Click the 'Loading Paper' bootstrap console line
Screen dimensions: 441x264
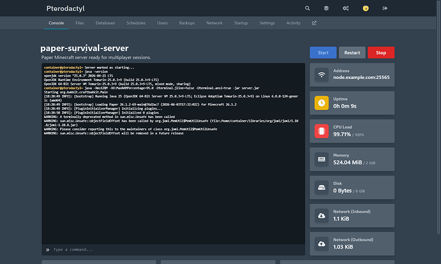point(141,105)
